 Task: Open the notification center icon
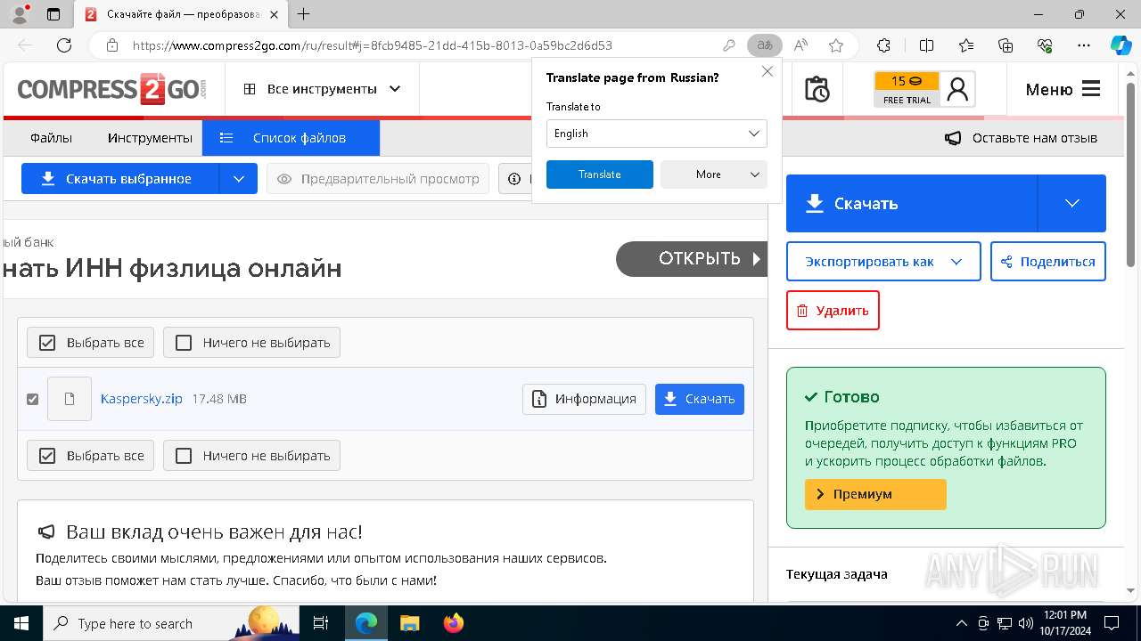pyautogui.click(x=1112, y=623)
